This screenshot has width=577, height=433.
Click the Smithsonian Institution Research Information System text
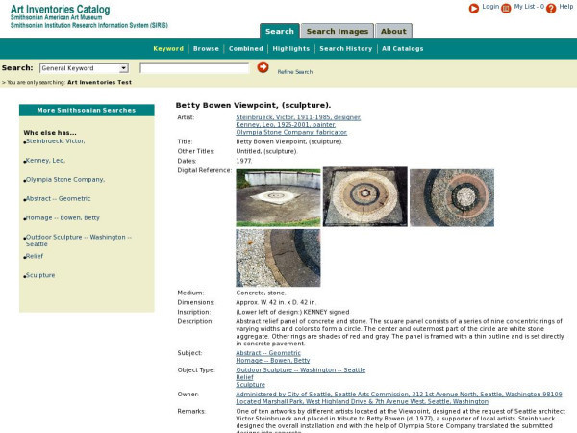[x=89, y=25]
